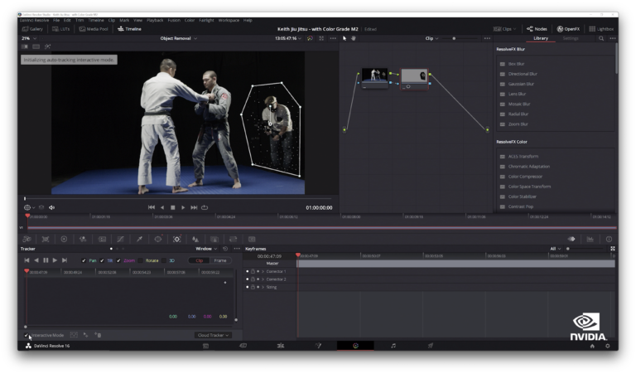Open the viewer timecode dropdown

pyautogui.click(x=288, y=38)
